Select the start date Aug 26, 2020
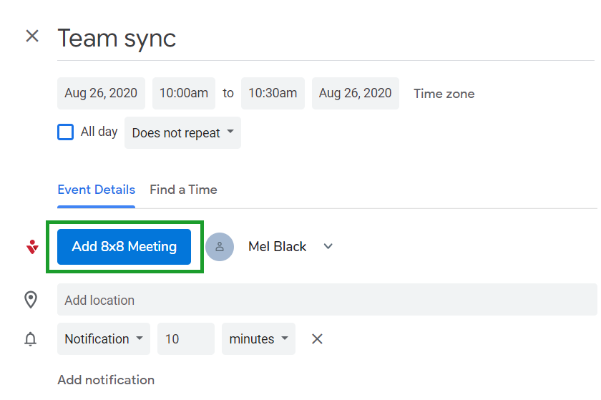 coord(101,93)
